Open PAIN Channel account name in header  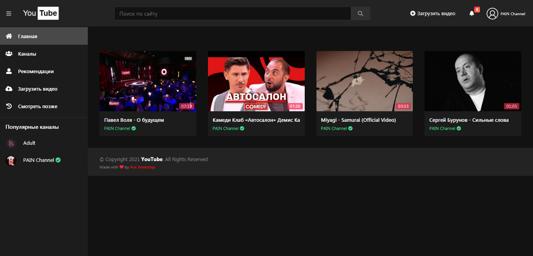point(513,14)
